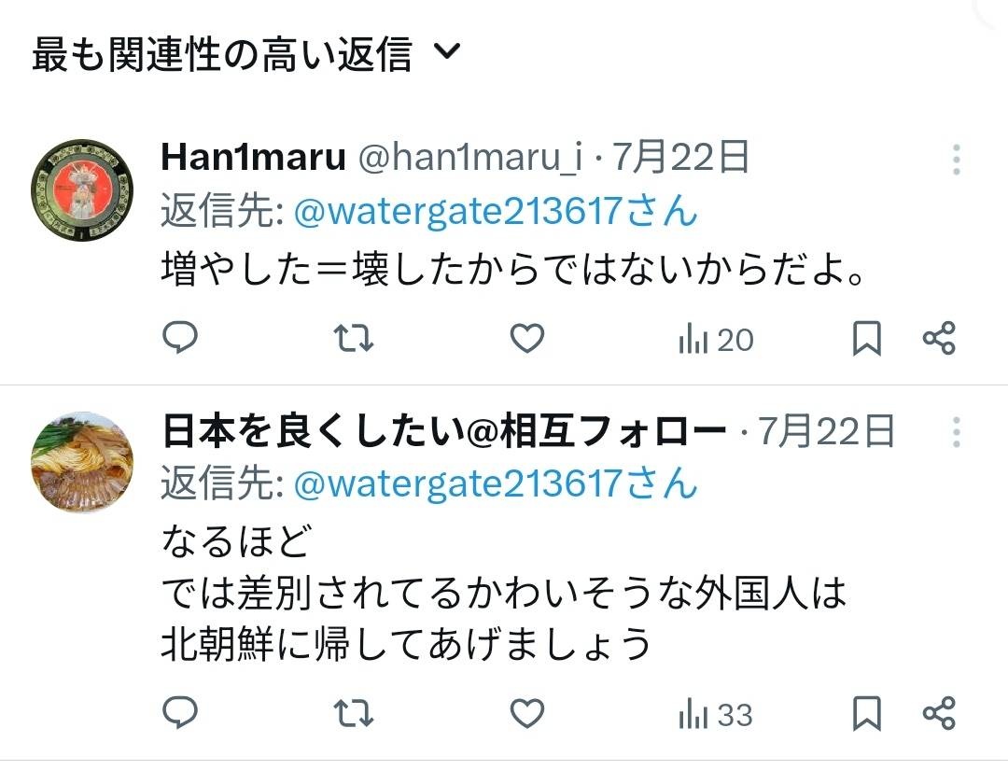This screenshot has width=1008, height=784.
Task: View analytics showing 33 views
Action: pyautogui.click(x=716, y=715)
